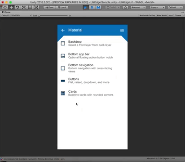Click 'Optional floating action button notch'

[x=91, y=58]
